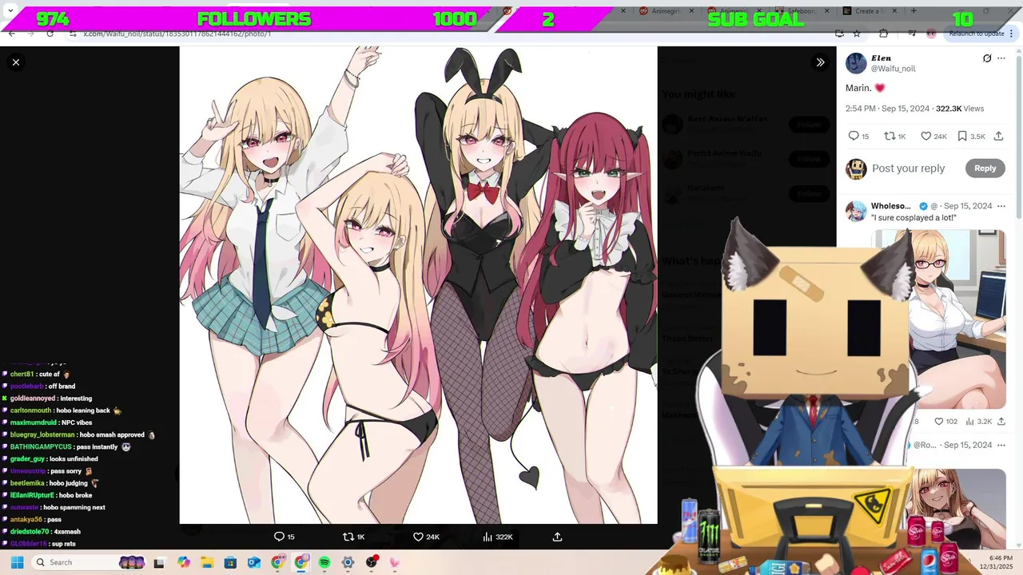The width and height of the screenshot is (1023, 575).
Task: Like the post with the 24K heart in the side panel
Action: (933, 137)
